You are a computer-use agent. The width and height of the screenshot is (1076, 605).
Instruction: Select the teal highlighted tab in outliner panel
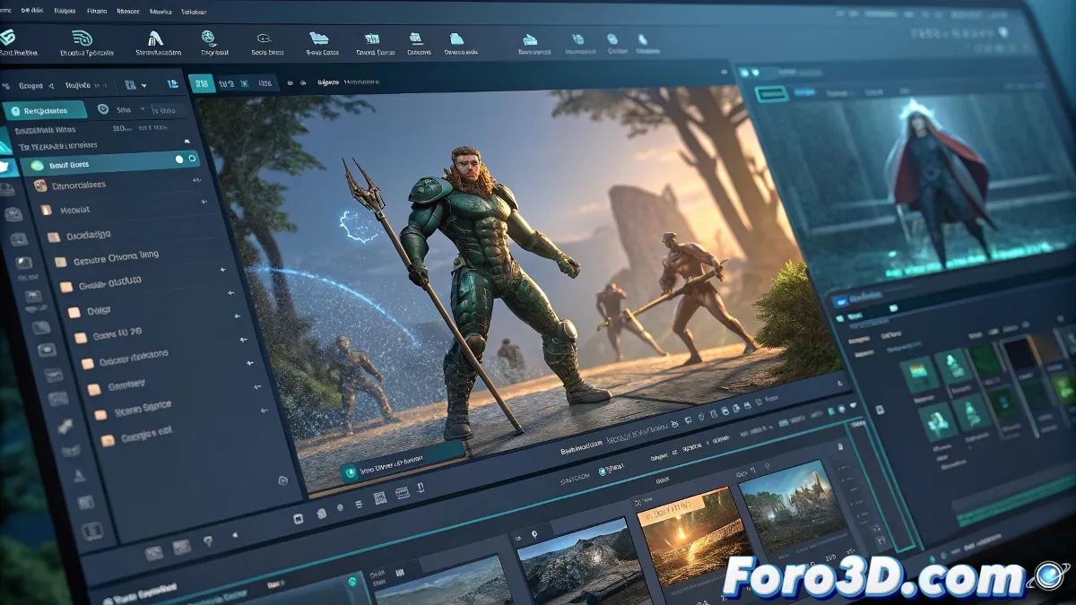click(45, 111)
